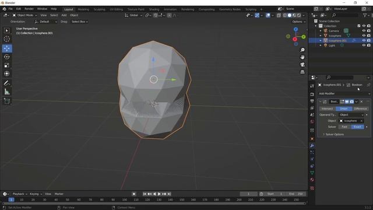Toggle Boolean modifier edit mode display
Image resolution: width=373 pixels, height=210 pixels.
pyautogui.click(x=342, y=101)
